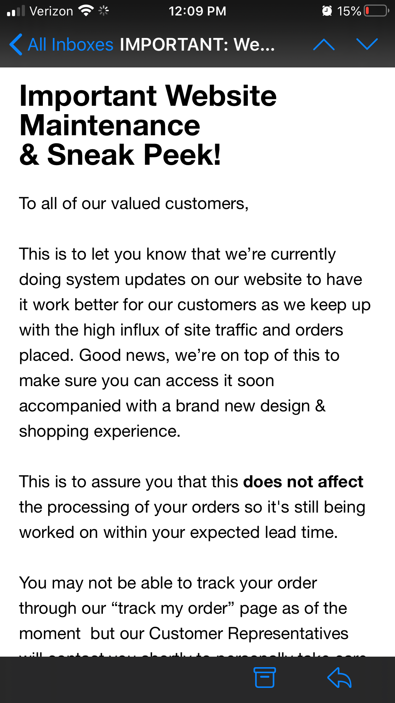The height and width of the screenshot is (703, 395).
Task: Tap the Verizon carrier label
Action: click(x=51, y=11)
